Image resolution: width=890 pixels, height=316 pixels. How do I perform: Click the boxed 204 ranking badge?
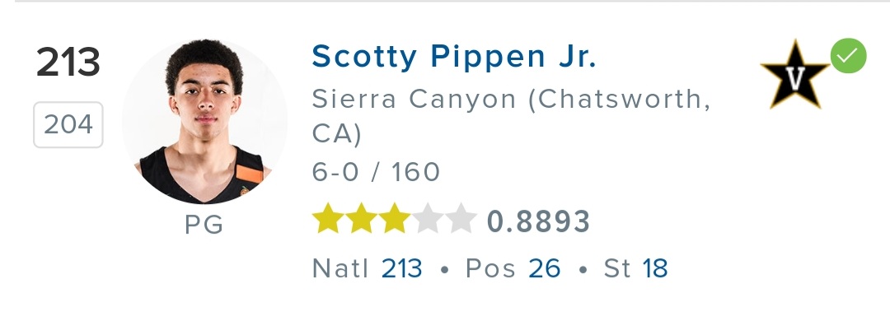coord(68,124)
